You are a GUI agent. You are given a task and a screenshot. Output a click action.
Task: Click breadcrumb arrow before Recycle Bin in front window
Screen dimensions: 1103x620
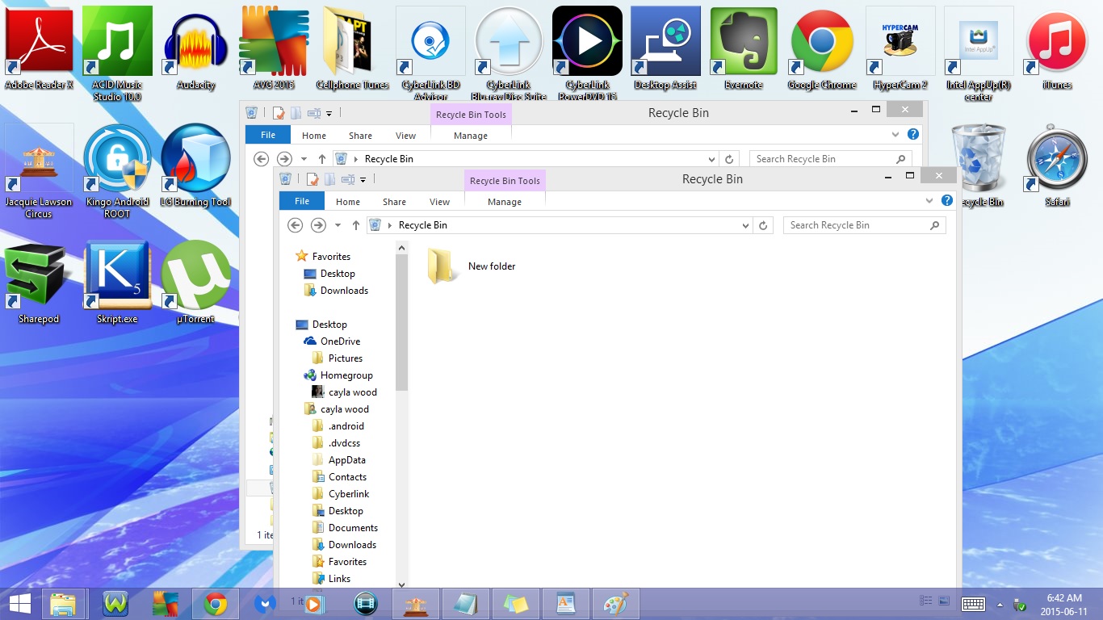[391, 225]
